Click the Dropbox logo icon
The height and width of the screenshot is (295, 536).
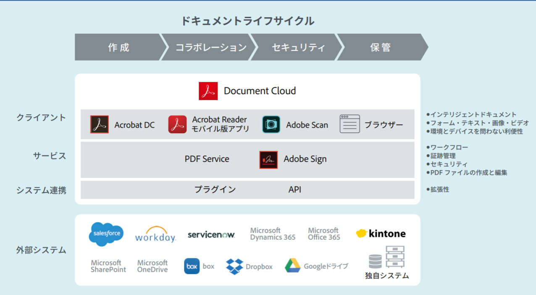[x=234, y=266]
